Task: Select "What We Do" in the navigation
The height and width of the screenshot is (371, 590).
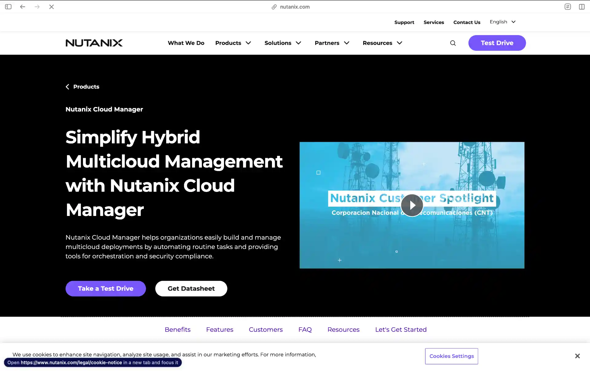Action: pyautogui.click(x=186, y=43)
